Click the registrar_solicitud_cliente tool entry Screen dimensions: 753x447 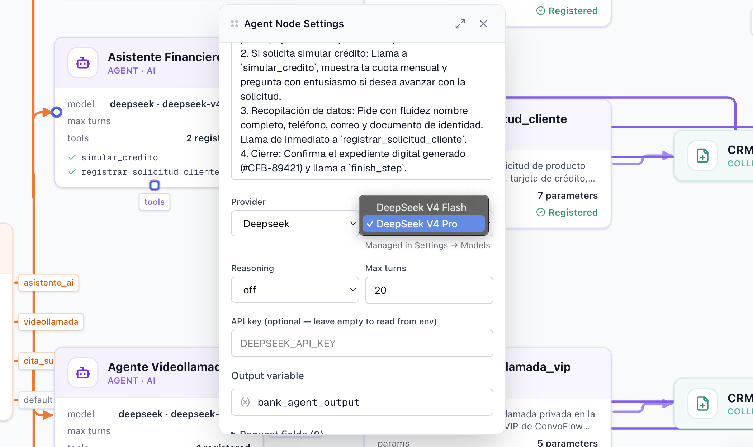coord(150,172)
